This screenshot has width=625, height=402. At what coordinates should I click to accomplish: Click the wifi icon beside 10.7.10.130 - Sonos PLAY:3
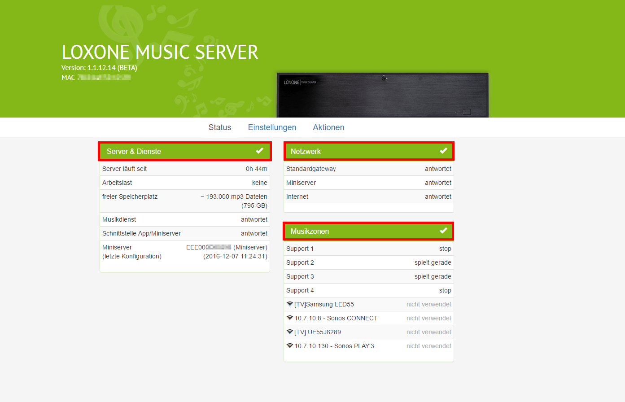[290, 345]
